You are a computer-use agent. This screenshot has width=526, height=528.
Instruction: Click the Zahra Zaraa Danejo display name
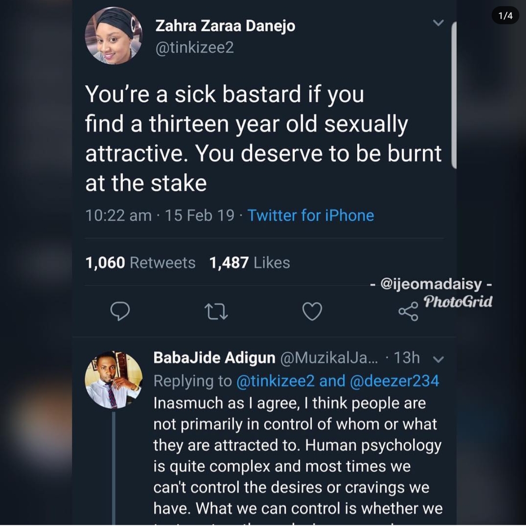coord(225,26)
